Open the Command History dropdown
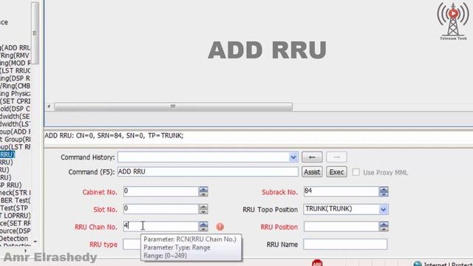This screenshot has width=473, height=266. [x=293, y=157]
